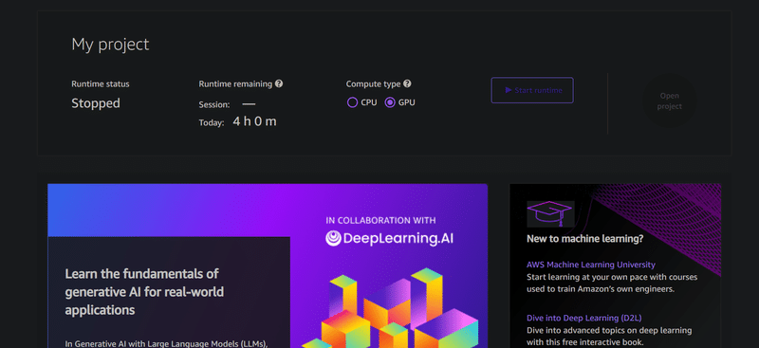This screenshot has height=348, width=759.
Task: Click the New to machine learning? heading
Action: (584, 239)
